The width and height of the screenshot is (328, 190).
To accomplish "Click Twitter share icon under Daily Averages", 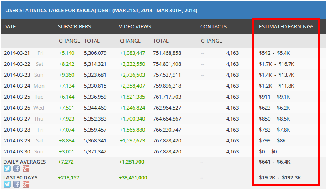I will (x=7, y=168).
